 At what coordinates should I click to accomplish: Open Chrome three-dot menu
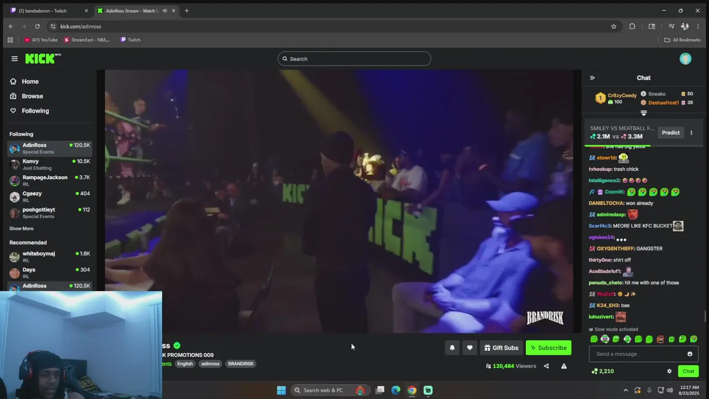click(697, 27)
